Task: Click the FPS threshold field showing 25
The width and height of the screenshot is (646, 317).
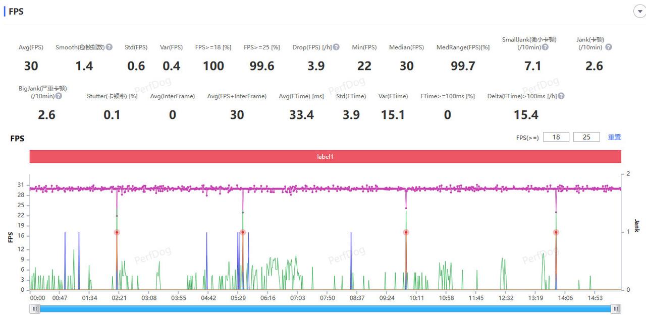Action: [586, 137]
